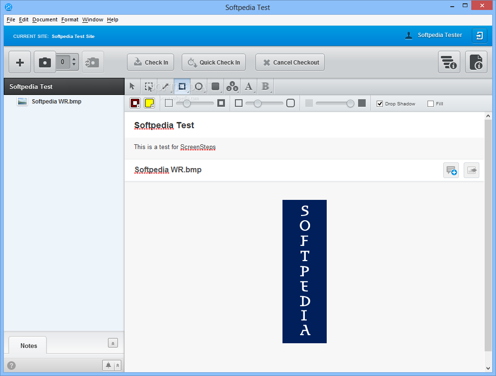Viewport: 496px width, 376px height.
Task: Click the Quick Check In button
Action: click(x=214, y=63)
